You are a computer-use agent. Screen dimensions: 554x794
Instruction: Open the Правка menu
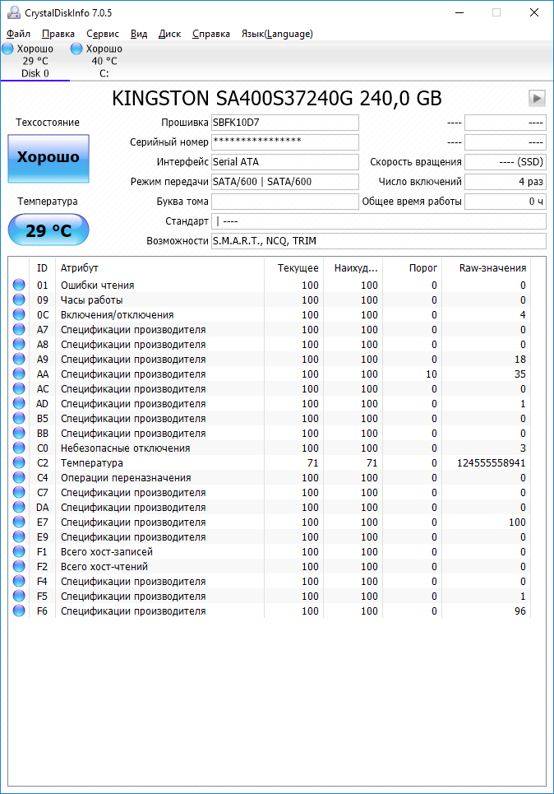click(x=58, y=34)
